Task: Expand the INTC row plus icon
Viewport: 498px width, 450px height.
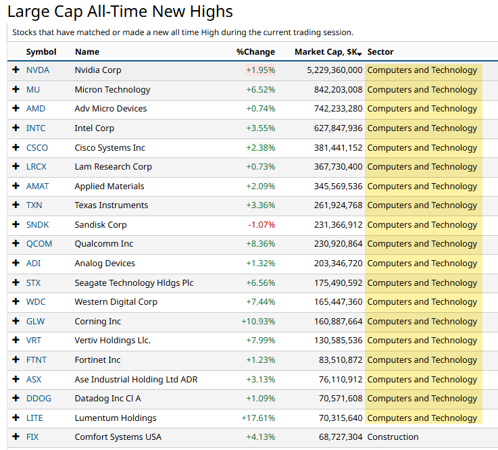Action: click(x=16, y=128)
